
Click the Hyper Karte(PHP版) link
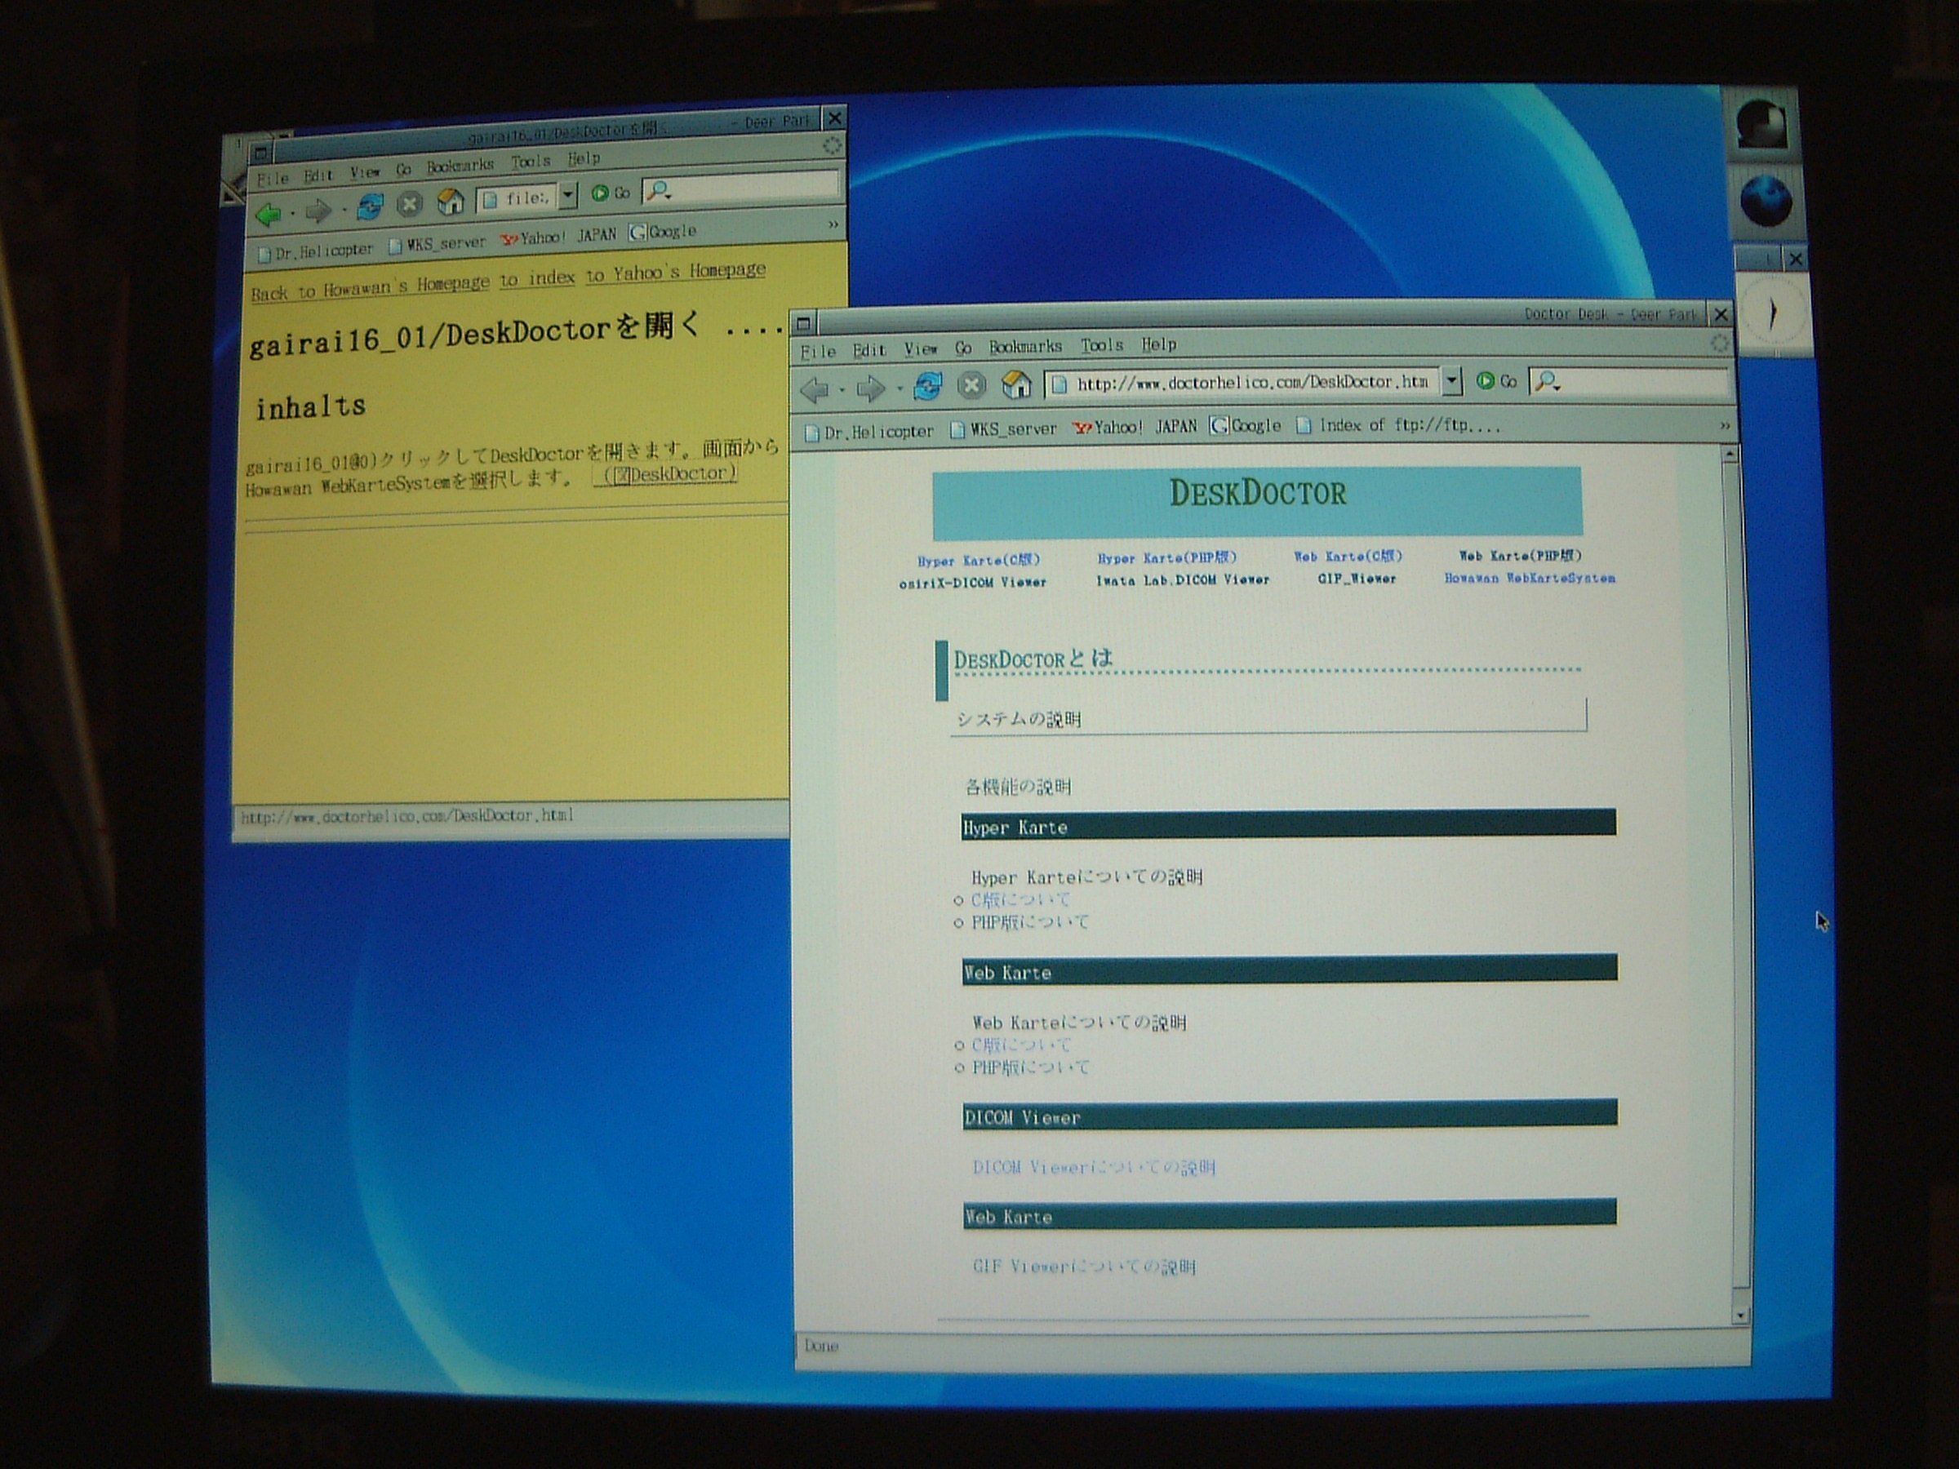click(x=1166, y=558)
